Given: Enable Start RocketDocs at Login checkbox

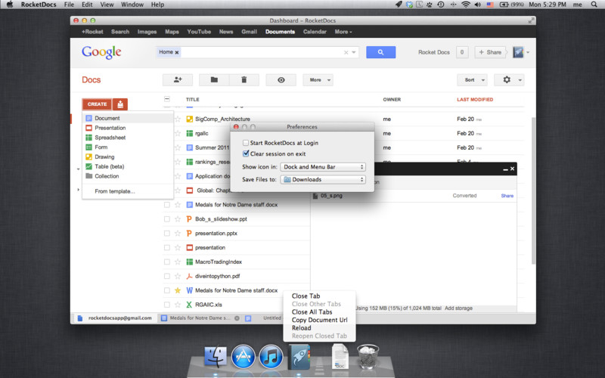Looking at the screenshot, I should (246, 142).
